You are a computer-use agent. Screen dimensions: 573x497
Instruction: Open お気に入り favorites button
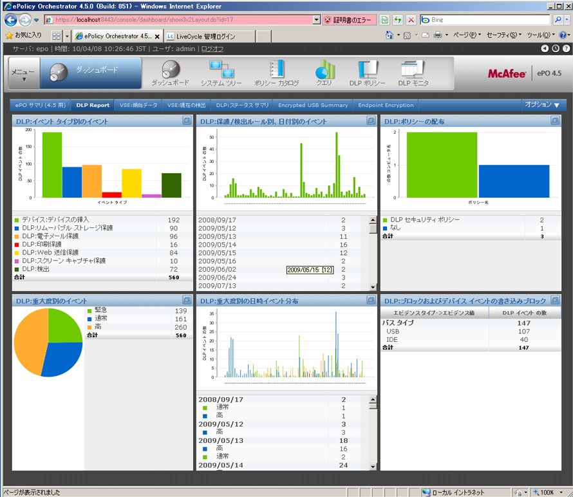(24, 35)
